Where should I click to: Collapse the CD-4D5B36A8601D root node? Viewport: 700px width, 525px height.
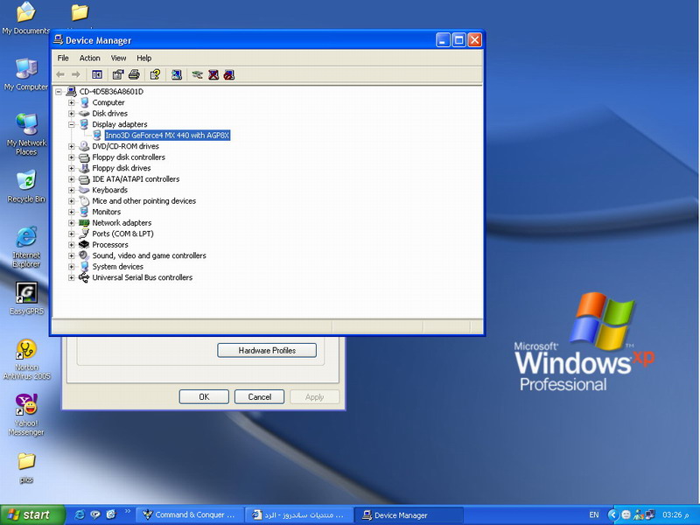[x=58, y=92]
